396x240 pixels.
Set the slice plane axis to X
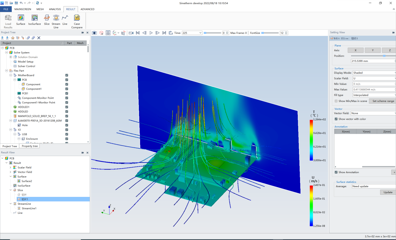pyautogui.click(x=355, y=50)
